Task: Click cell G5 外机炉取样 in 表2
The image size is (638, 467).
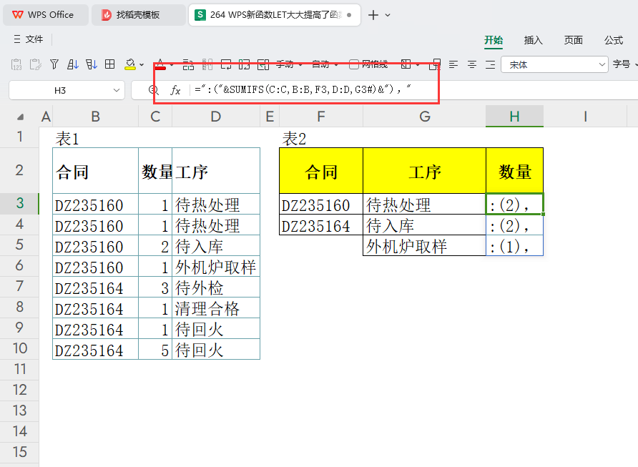Action: [424, 246]
